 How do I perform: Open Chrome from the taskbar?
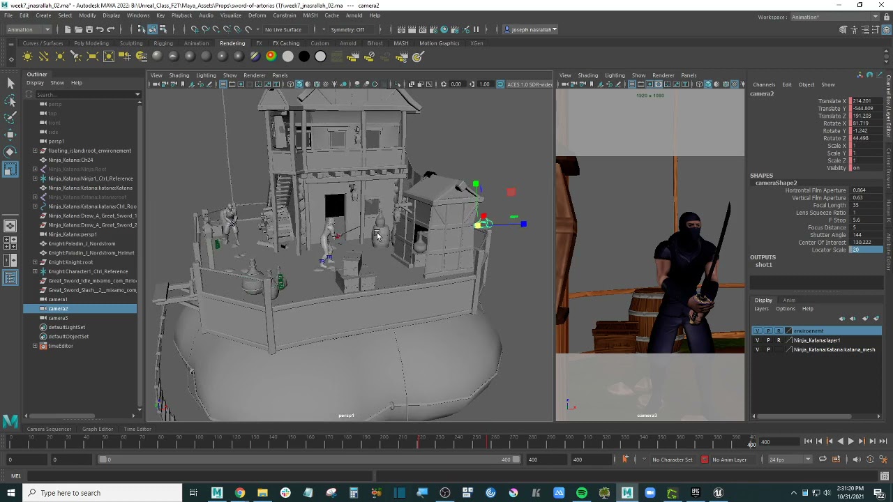(x=239, y=493)
